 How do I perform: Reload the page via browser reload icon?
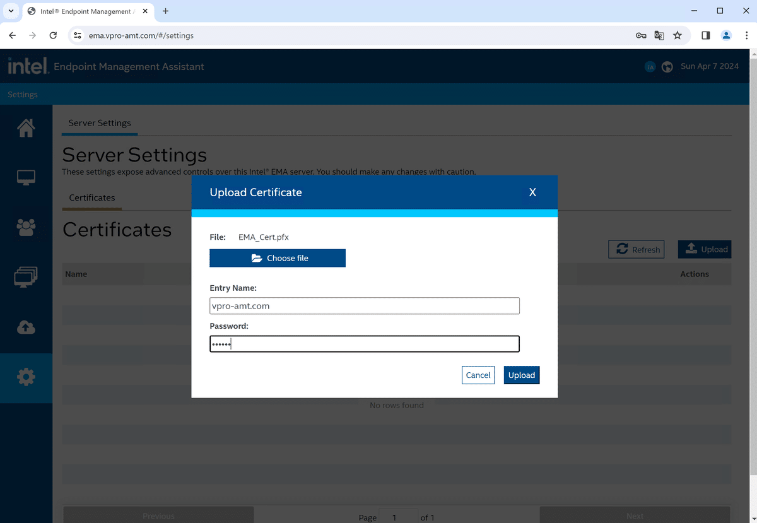(x=53, y=35)
